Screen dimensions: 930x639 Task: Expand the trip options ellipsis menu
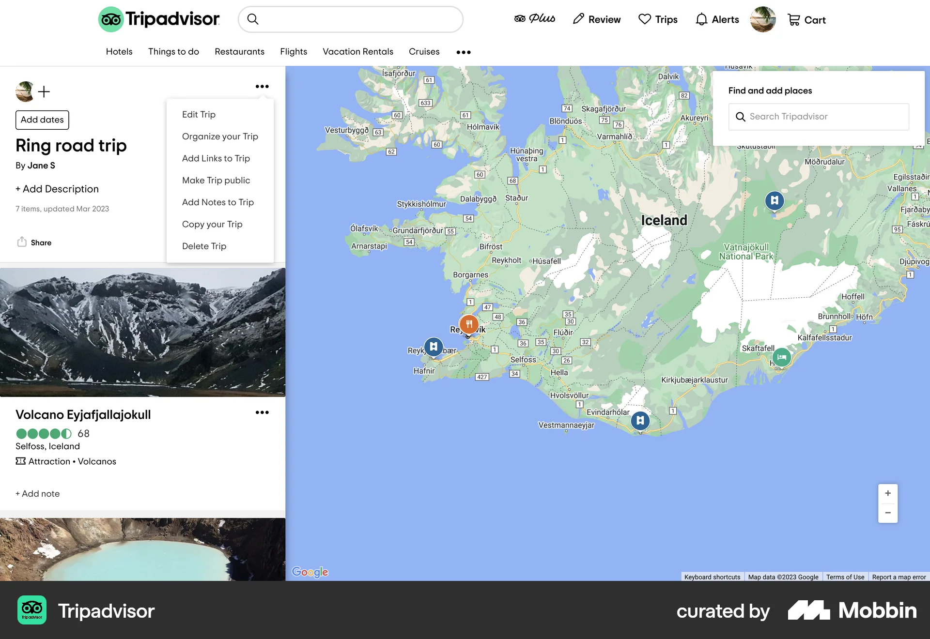[262, 86]
